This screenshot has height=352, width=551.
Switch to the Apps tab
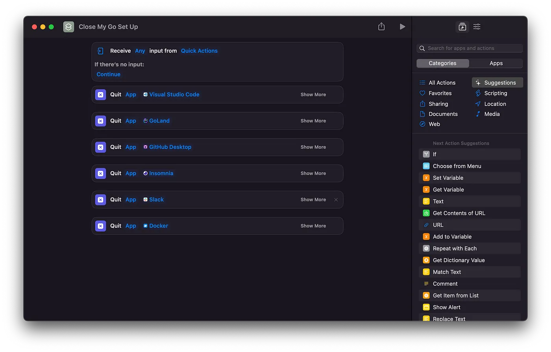(x=496, y=63)
